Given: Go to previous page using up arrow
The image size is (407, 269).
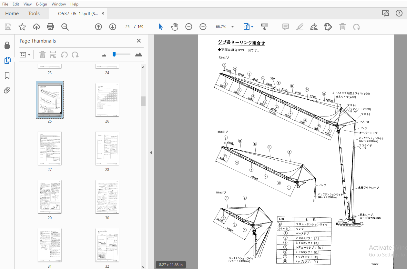Looking at the screenshot, I should [98, 27].
